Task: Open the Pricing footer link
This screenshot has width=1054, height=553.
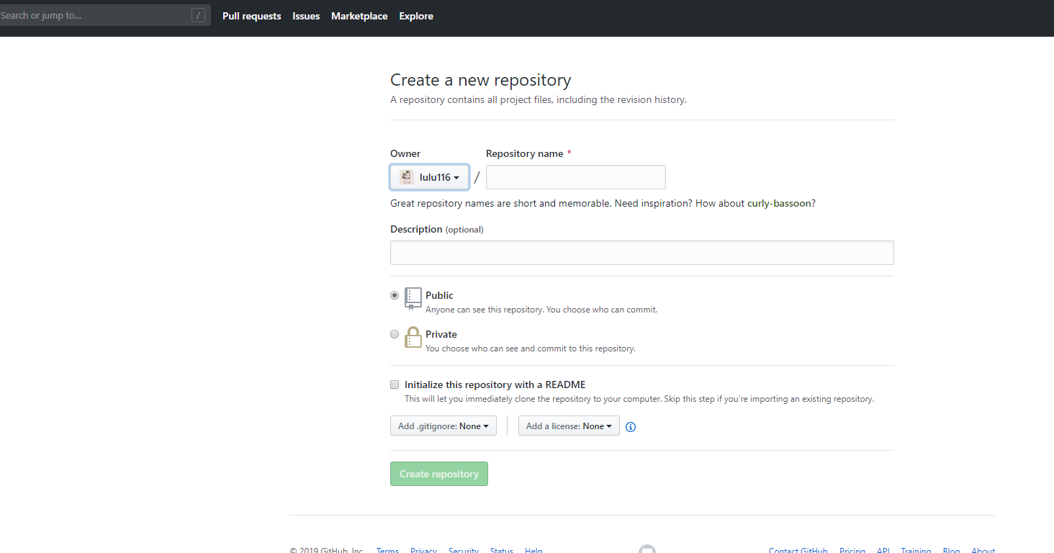Action: (x=852, y=551)
